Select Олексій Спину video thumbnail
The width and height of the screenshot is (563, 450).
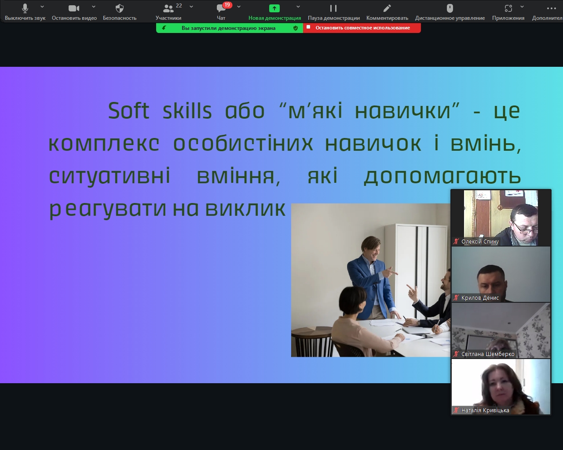pos(501,218)
